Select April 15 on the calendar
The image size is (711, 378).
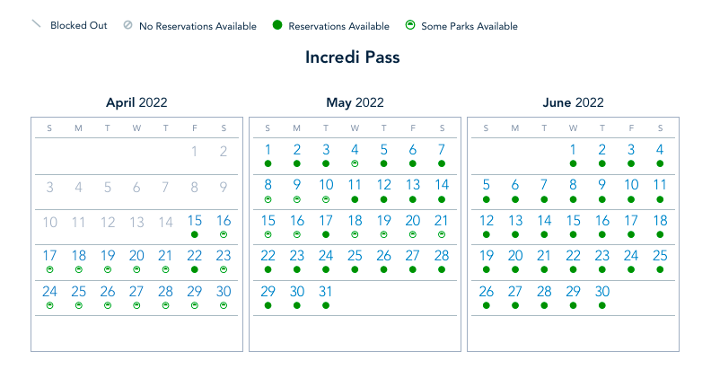click(x=194, y=221)
